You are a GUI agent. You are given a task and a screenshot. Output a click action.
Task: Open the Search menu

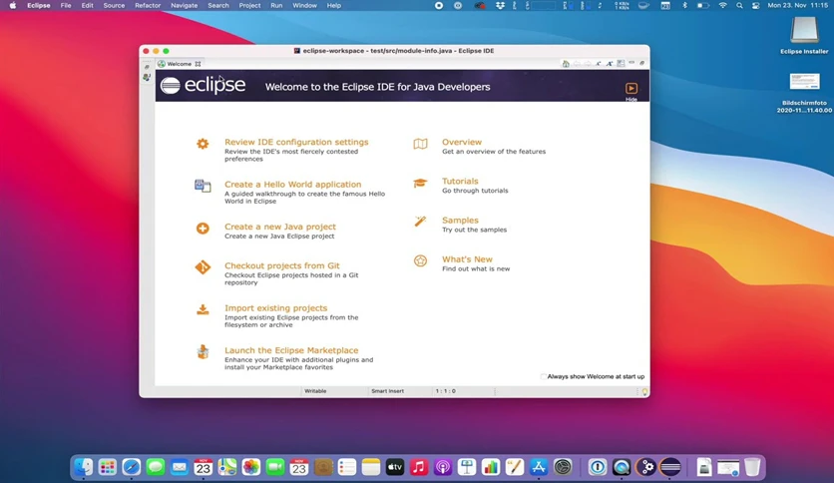point(218,5)
